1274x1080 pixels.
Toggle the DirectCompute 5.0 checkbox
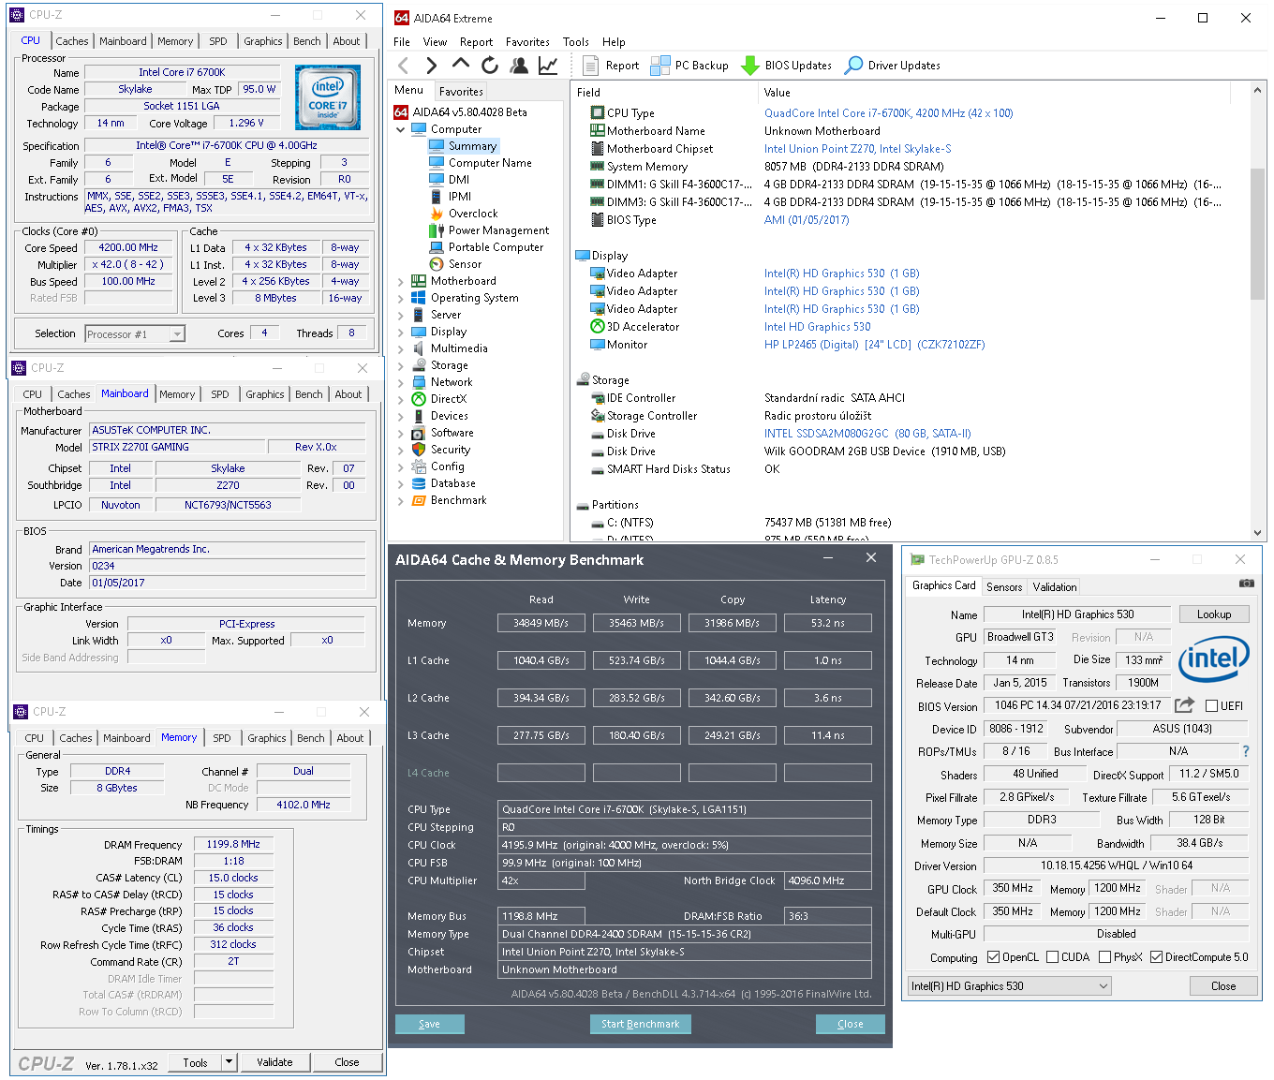(1157, 957)
